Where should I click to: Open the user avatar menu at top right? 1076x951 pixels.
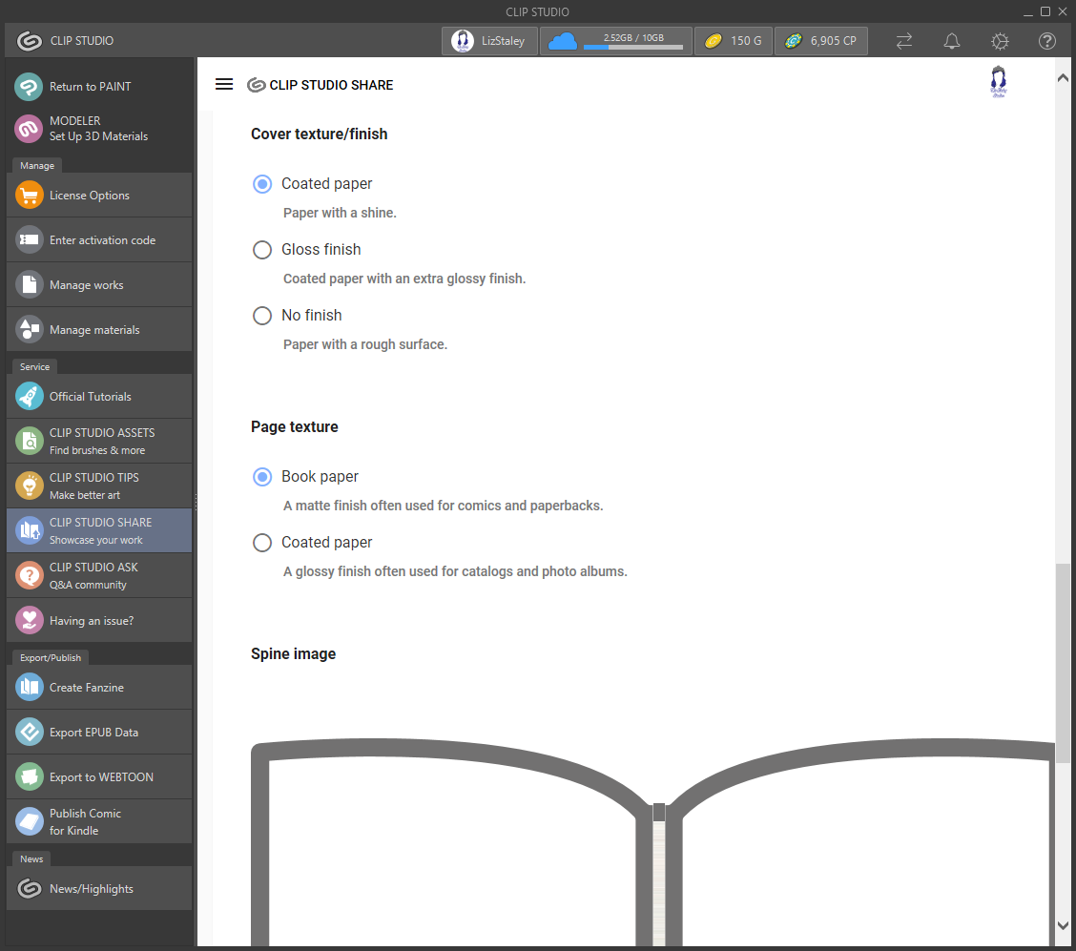pos(999,83)
